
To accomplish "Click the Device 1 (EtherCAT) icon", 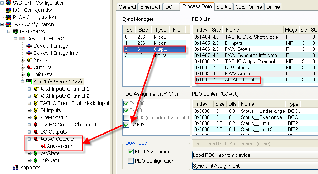I will point(22,38).
